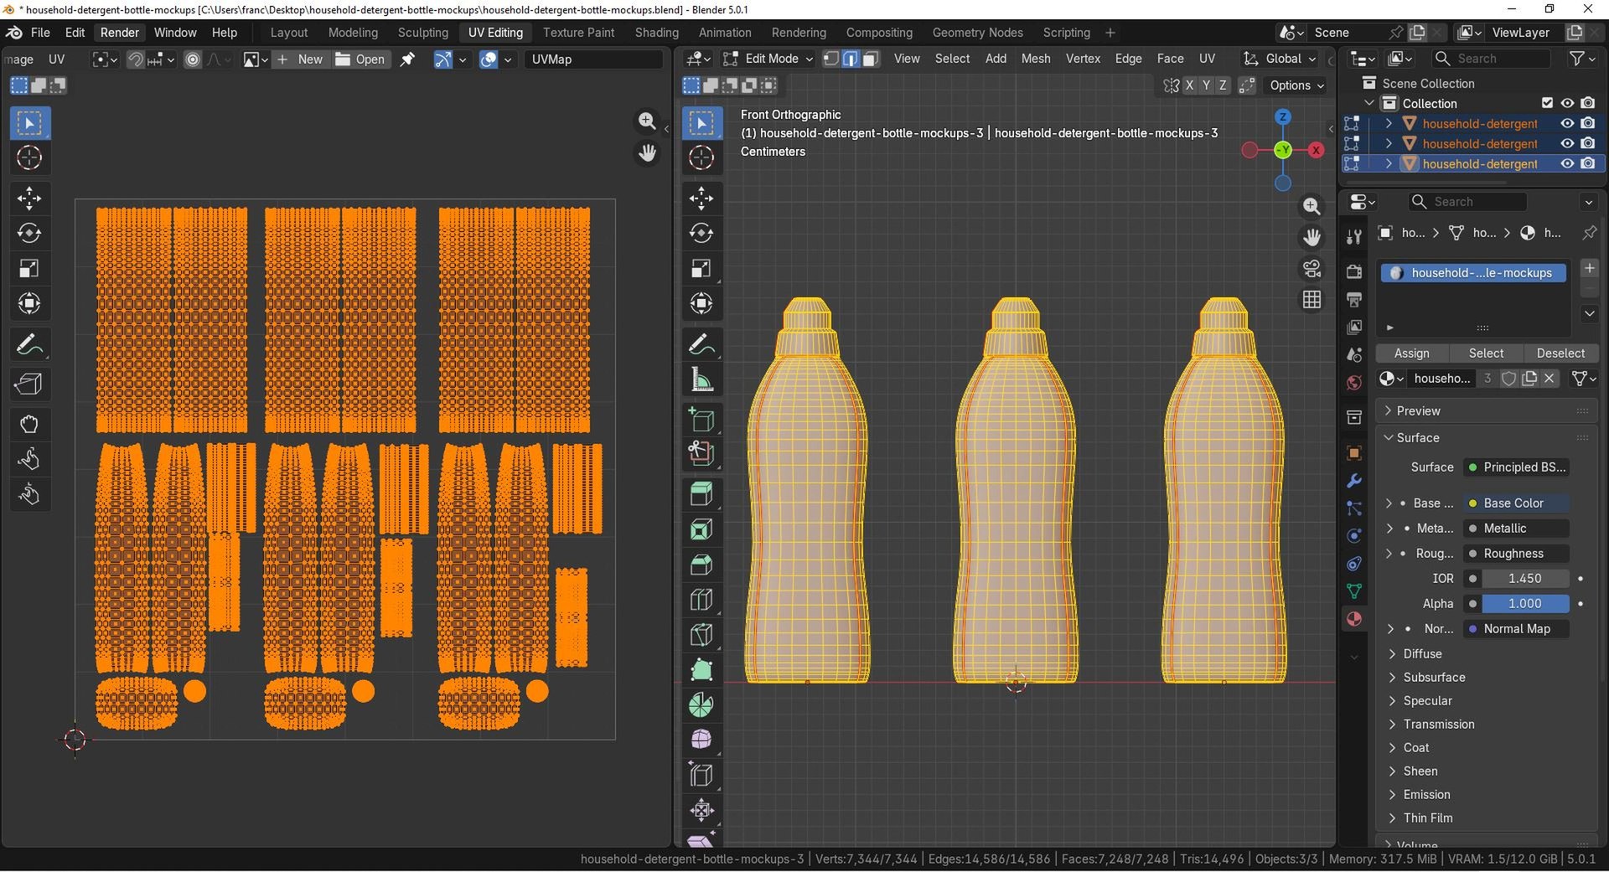This screenshot has height=872, width=1609.
Task: Select the UV Pinch sculpt tool
Action: 29,494
